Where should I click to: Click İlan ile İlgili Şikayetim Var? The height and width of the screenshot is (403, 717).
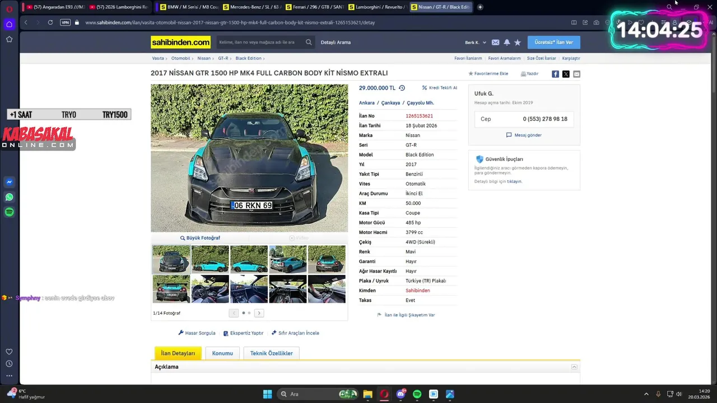point(406,315)
